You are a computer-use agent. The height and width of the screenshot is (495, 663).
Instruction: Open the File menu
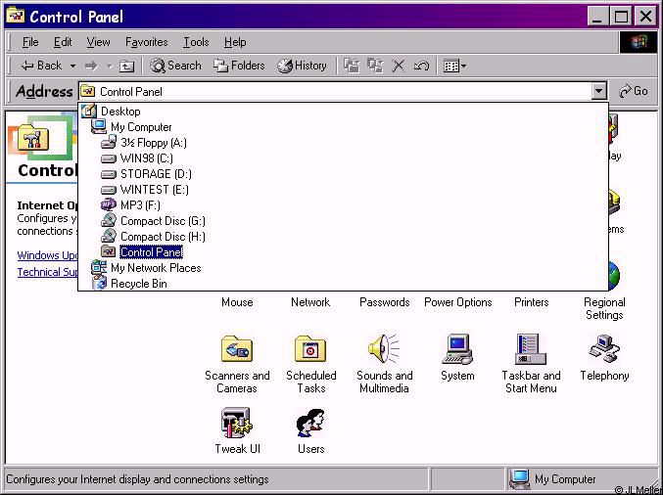[x=30, y=42]
